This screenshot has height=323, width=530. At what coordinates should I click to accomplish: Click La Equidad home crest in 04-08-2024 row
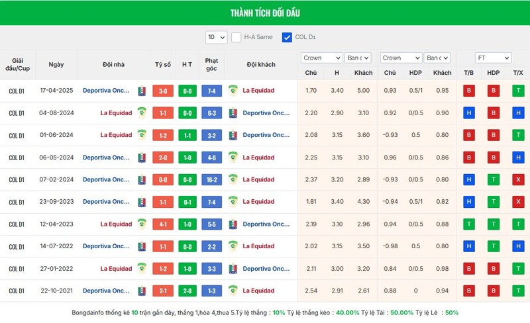click(x=141, y=113)
